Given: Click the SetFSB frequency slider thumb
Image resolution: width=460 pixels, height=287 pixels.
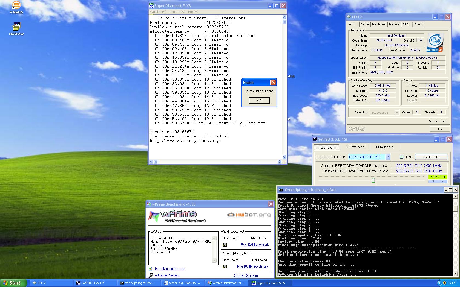Looking at the screenshot, I should (373, 180).
